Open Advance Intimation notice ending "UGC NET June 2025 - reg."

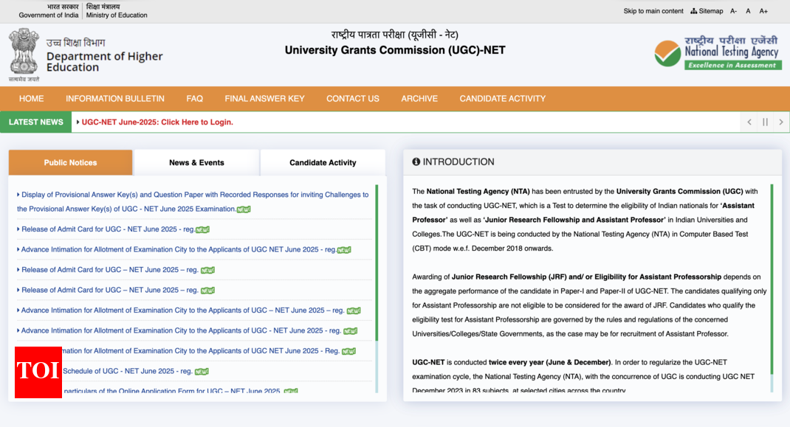point(179,249)
